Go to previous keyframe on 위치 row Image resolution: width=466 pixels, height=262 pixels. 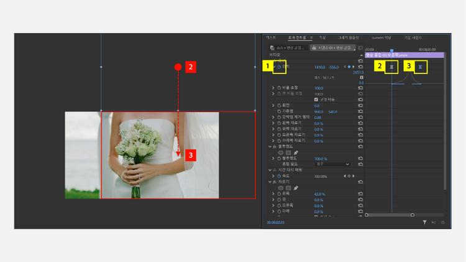click(x=345, y=67)
